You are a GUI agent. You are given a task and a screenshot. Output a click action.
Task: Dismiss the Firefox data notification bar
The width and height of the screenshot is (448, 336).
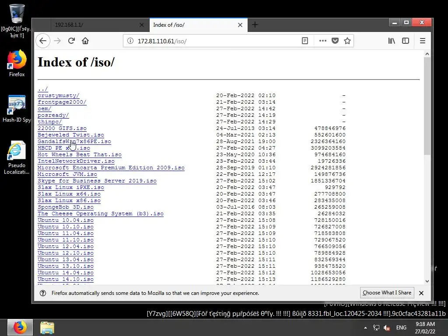click(421, 293)
